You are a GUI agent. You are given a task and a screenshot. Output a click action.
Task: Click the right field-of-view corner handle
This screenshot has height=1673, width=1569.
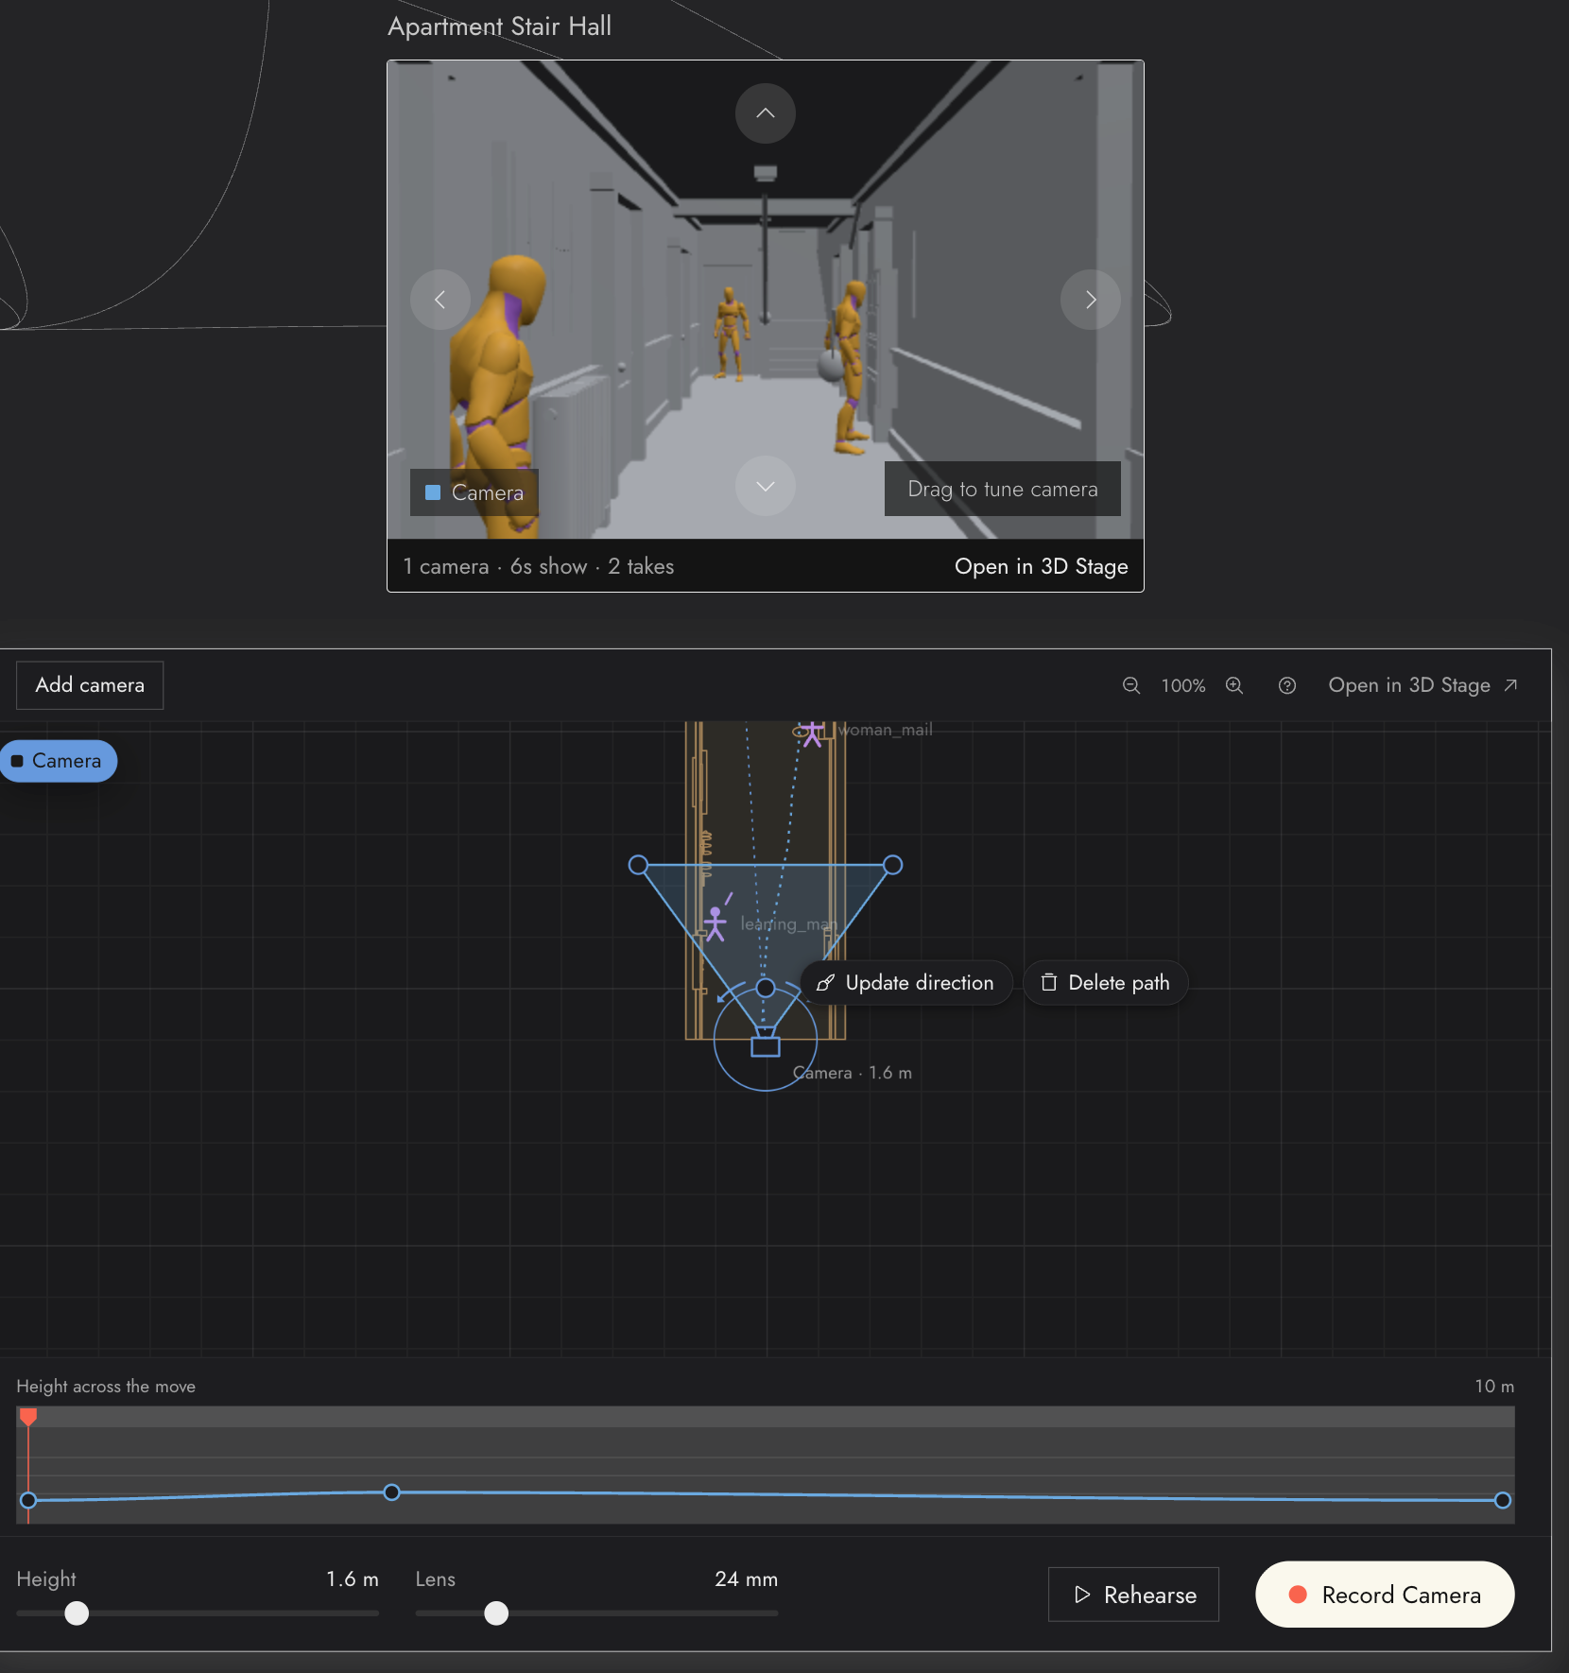click(x=892, y=865)
